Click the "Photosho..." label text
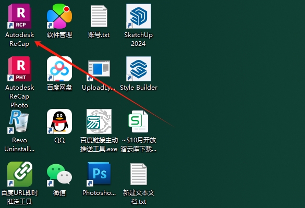The height and width of the screenshot is (208, 305). point(99,193)
